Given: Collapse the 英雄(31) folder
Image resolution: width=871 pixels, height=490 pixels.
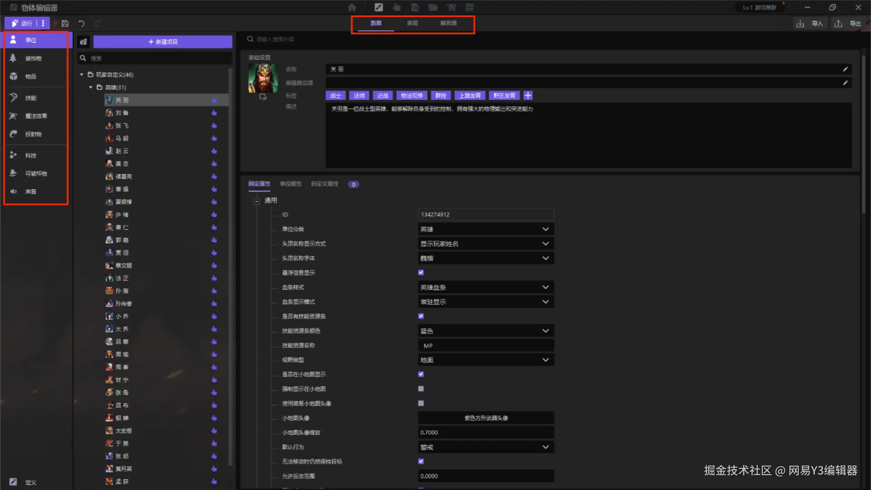Looking at the screenshot, I should (91, 88).
